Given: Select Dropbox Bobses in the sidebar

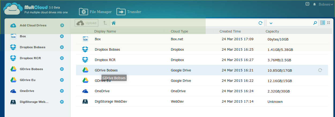Looking at the screenshot, I should click(32, 47).
